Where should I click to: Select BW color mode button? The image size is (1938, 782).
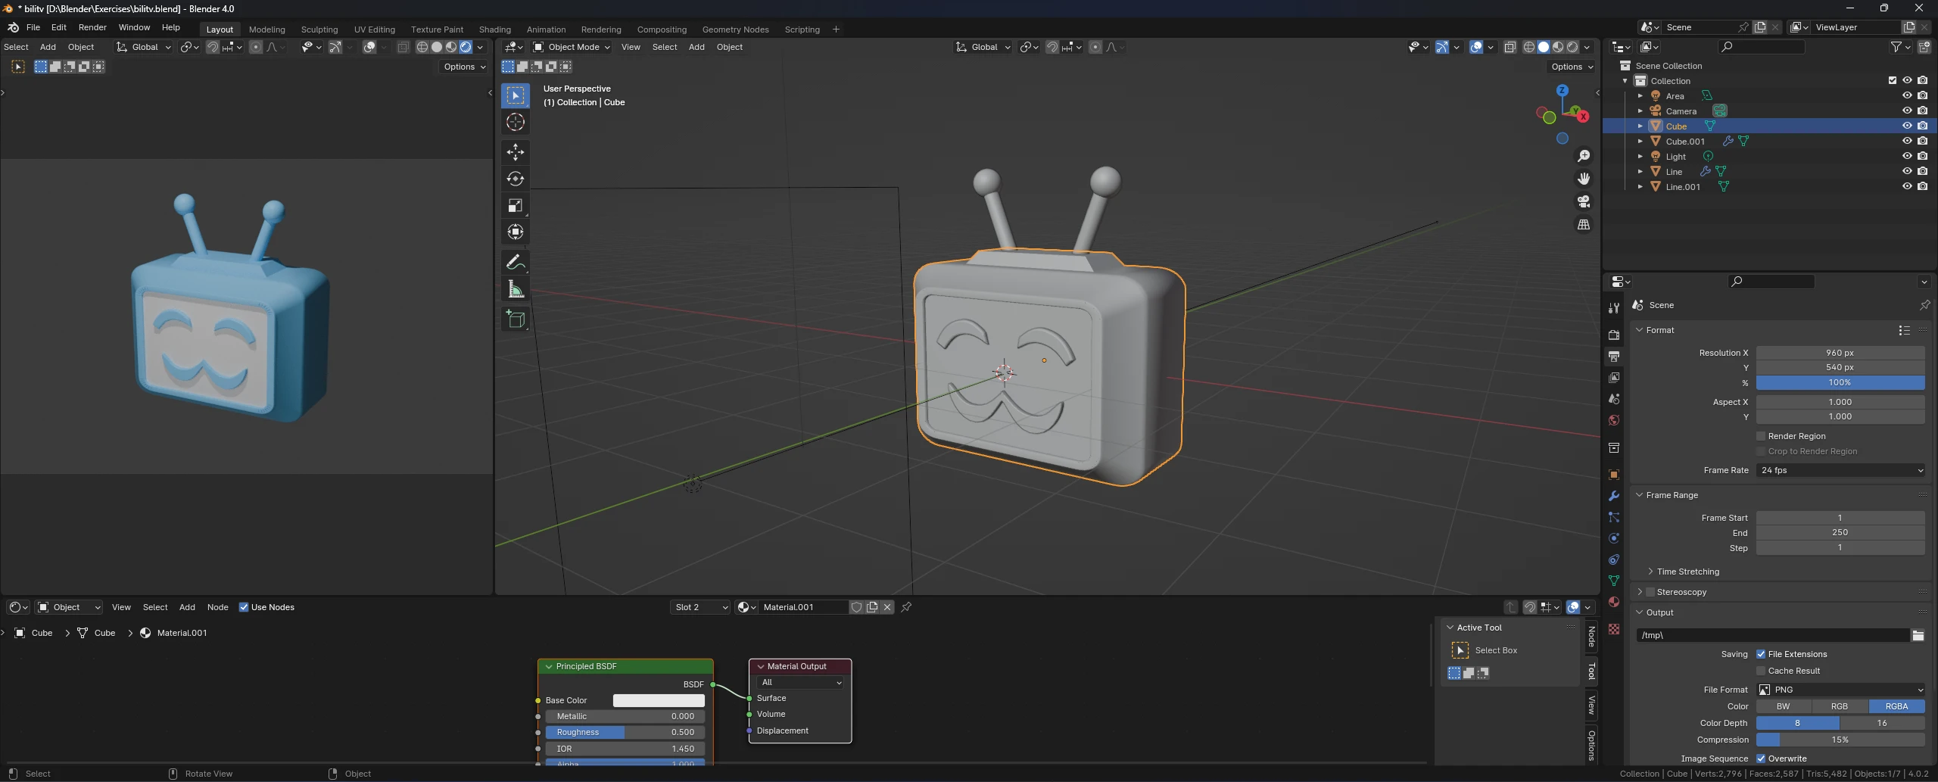[x=1784, y=706]
